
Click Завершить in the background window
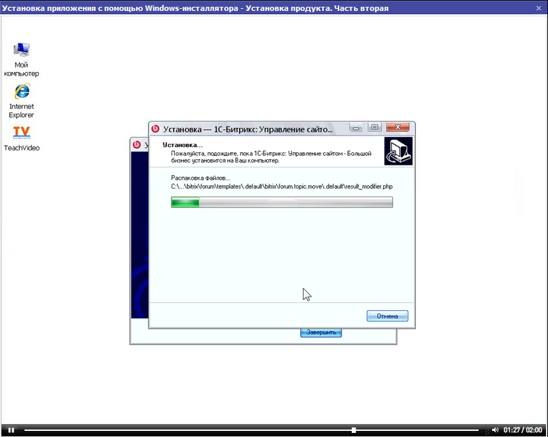321,333
